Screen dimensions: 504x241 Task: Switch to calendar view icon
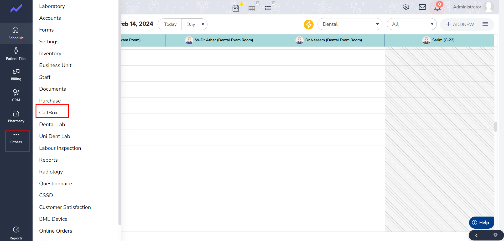coord(236,8)
